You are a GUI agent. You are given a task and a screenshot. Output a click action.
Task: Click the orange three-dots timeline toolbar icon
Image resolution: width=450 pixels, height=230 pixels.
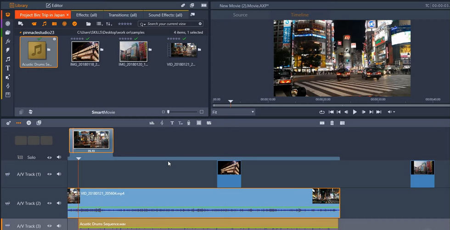coord(19,123)
